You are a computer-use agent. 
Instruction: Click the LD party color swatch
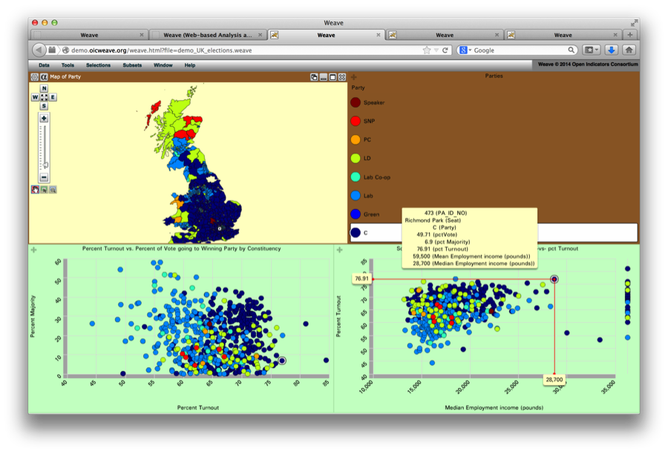[356, 158]
